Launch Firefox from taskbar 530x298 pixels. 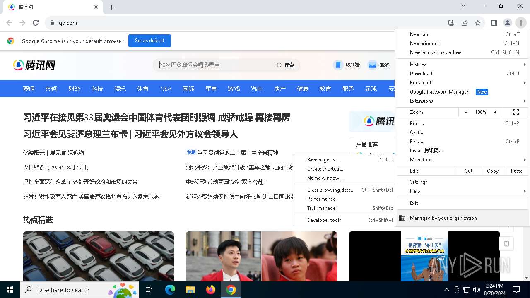[x=210, y=290]
